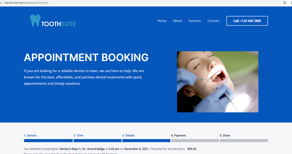Select the 3. Details step label

tap(128, 135)
